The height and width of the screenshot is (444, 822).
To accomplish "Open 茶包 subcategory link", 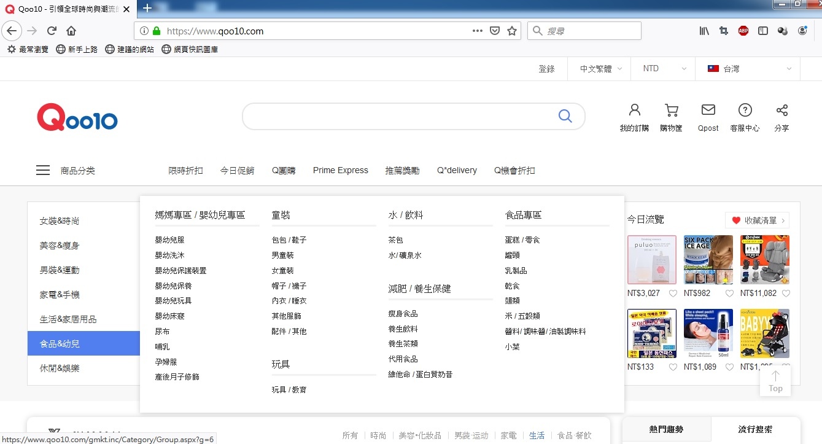I will click(x=395, y=240).
